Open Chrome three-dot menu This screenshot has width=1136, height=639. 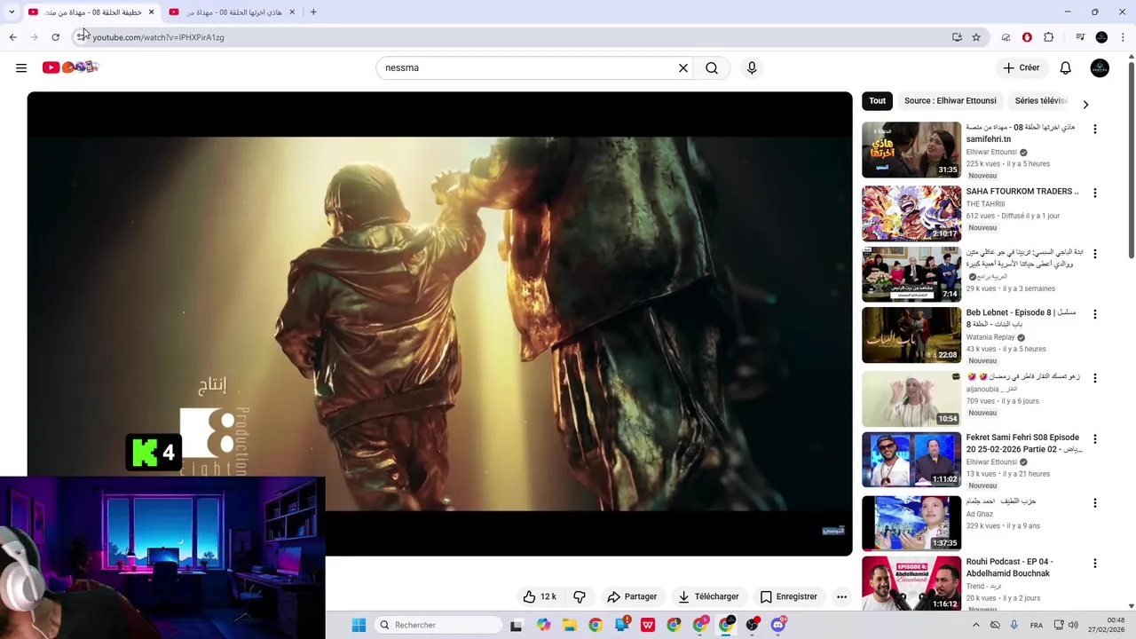[x=1123, y=37]
